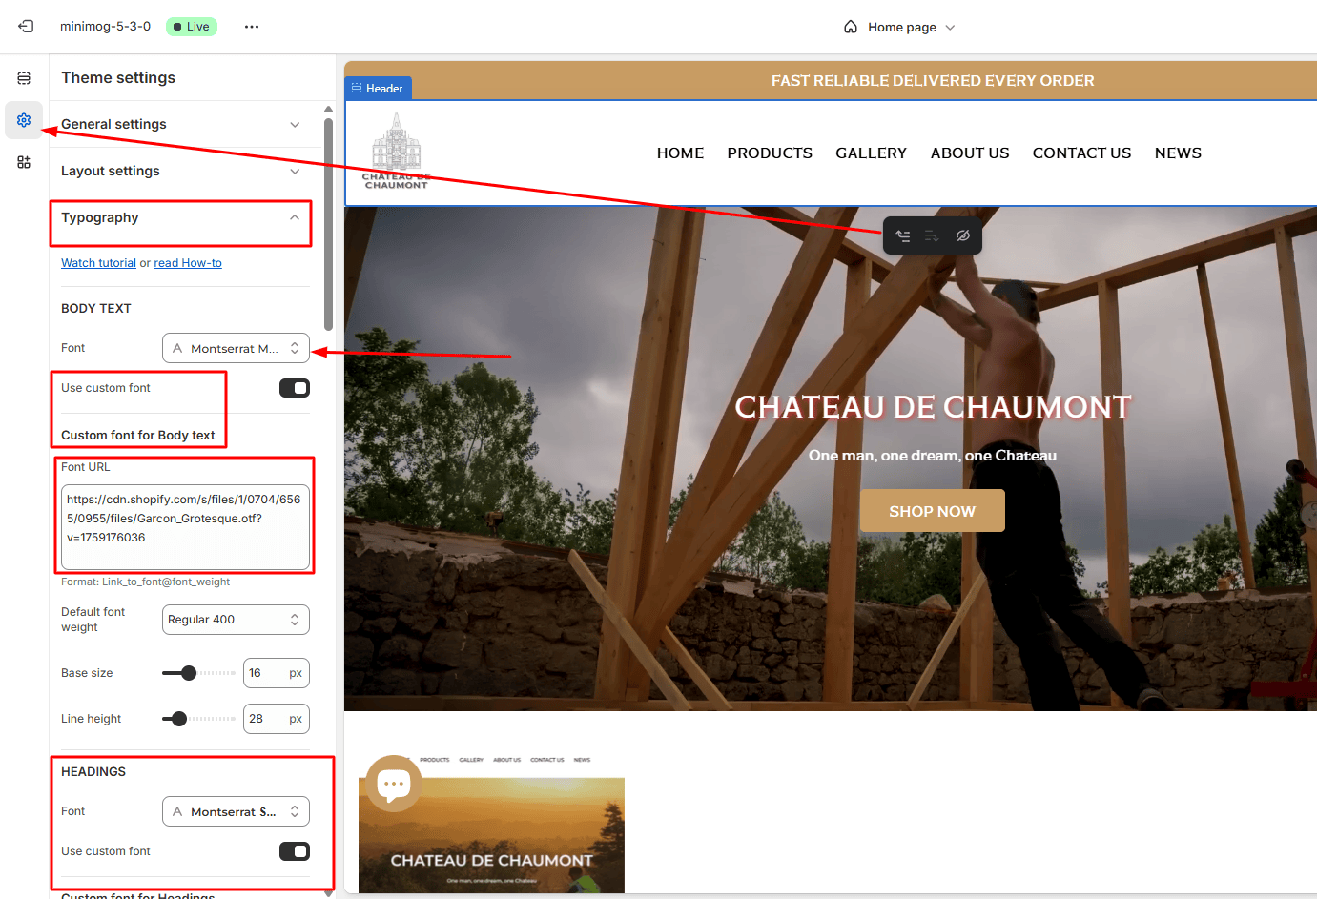Expand Layout settings section
The image size is (1317, 899).
(181, 171)
